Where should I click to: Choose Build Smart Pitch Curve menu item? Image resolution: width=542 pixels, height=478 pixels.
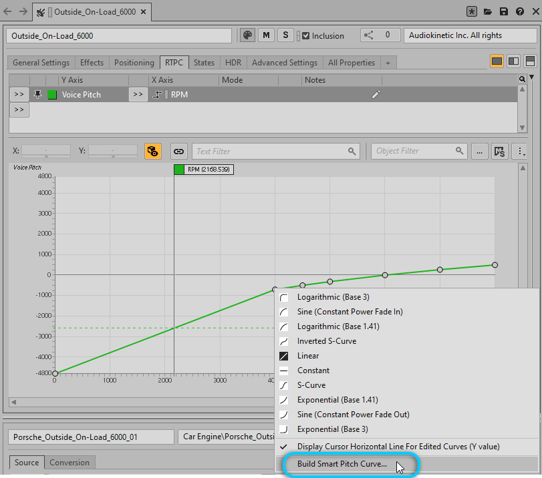point(342,464)
